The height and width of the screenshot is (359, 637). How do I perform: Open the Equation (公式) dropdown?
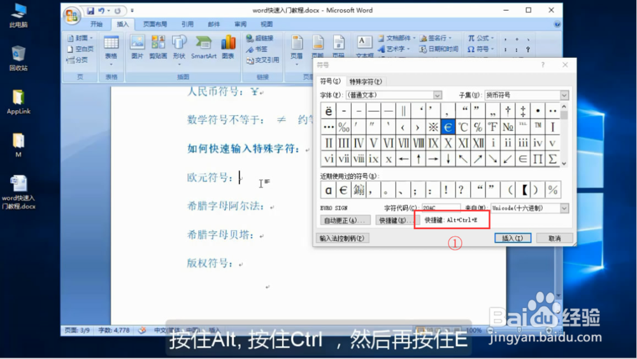480,38
